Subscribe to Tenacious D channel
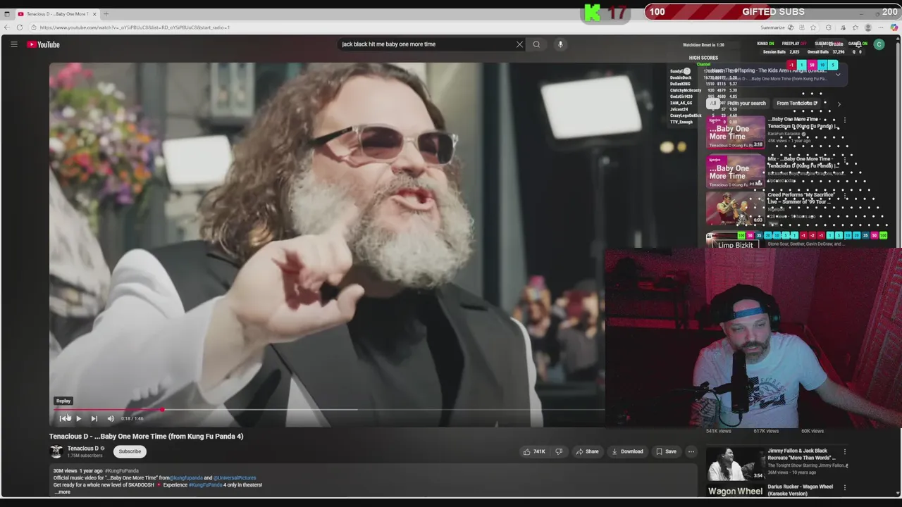The width and height of the screenshot is (902, 507). 130,451
